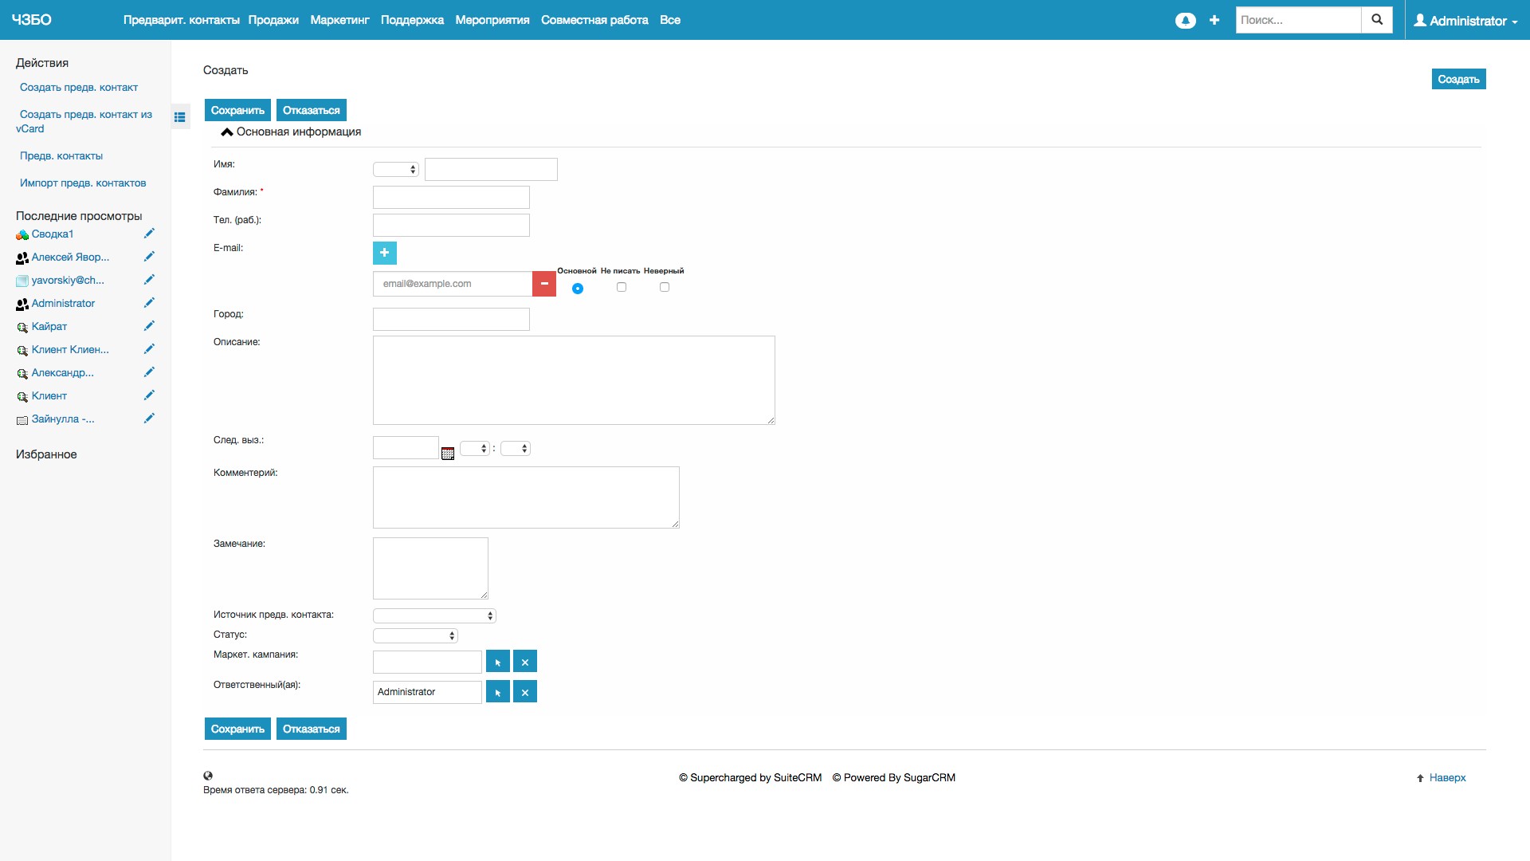The width and height of the screenshot is (1530, 861).
Task: Remove email row with red minus icon
Action: click(x=544, y=284)
